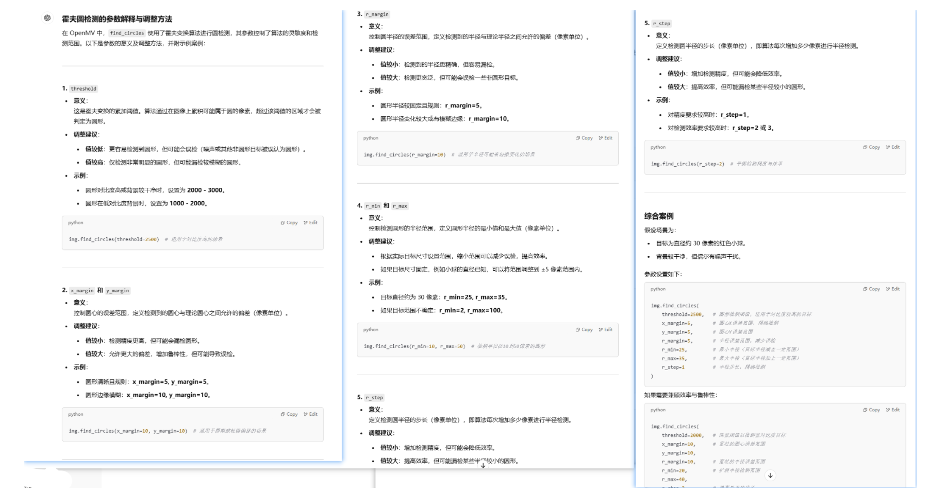This screenshot has width=946, height=493.
Task: Click the bold text x_margin=10, y_margin=10
Action: (x=167, y=395)
